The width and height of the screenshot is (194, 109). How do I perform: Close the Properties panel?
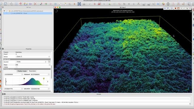pyautogui.click(x=3, y=49)
